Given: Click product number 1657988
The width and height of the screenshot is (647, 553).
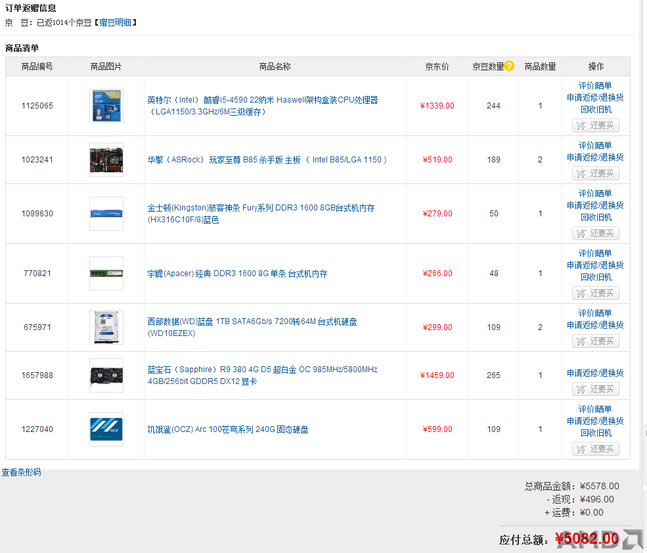Looking at the screenshot, I should [37, 375].
